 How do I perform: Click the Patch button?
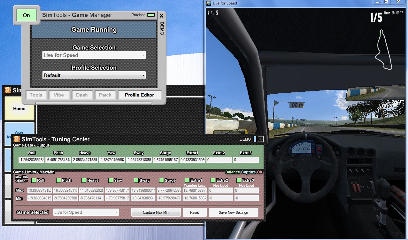tap(105, 95)
